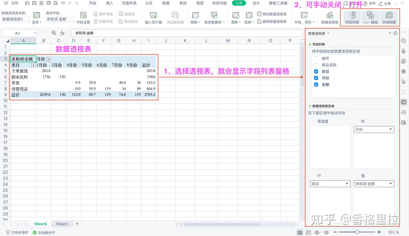This screenshot has height=236, width=409.
Task: Open the 求和项:金额 value field dropdown
Action: pos(391,184)
